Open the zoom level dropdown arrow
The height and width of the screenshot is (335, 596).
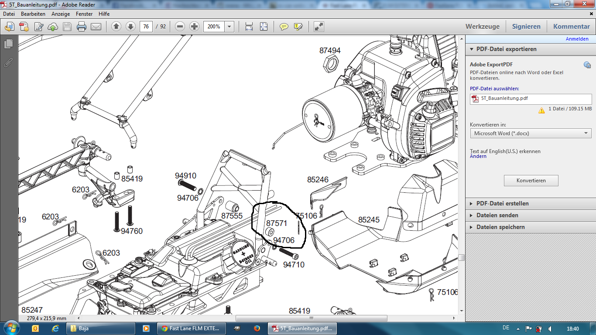[x=229, y=27]
